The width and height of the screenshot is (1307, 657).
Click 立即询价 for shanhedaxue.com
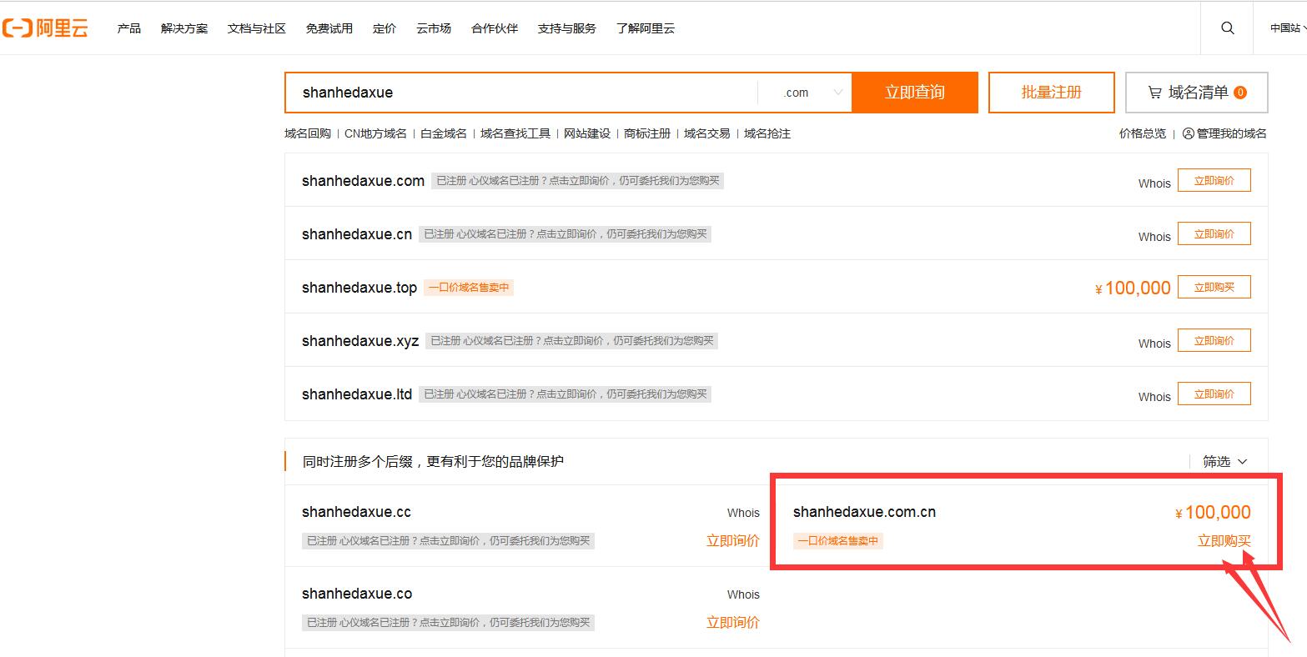pyautogui.click(x=1214, y=181)
